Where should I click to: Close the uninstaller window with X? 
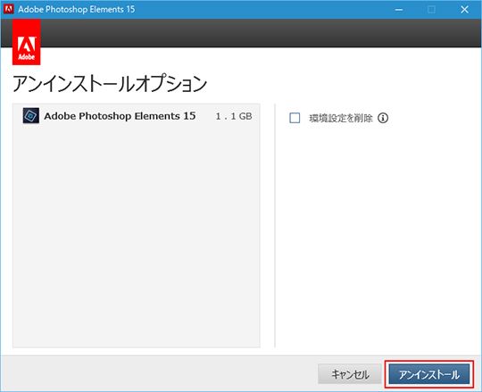coord(464,10)
